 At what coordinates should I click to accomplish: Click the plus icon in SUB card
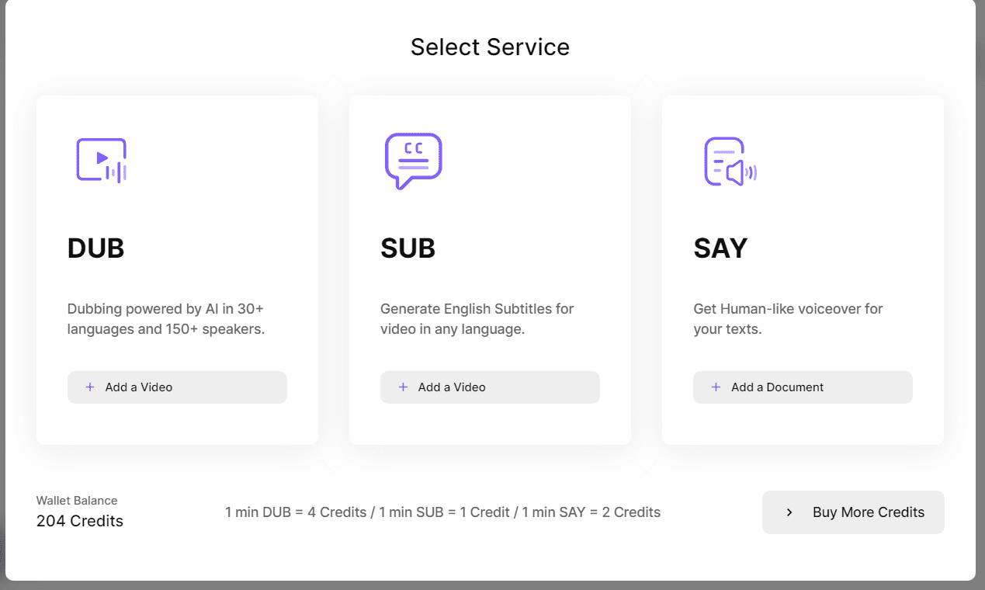coord(403,387)
